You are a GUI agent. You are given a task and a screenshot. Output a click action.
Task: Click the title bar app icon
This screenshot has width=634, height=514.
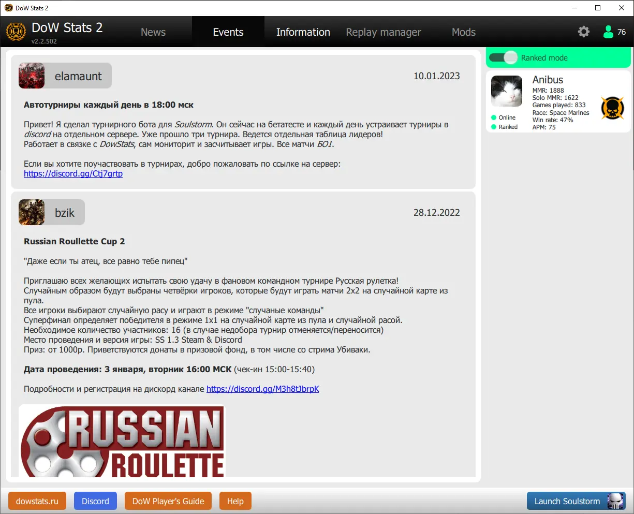coord(9,8)
